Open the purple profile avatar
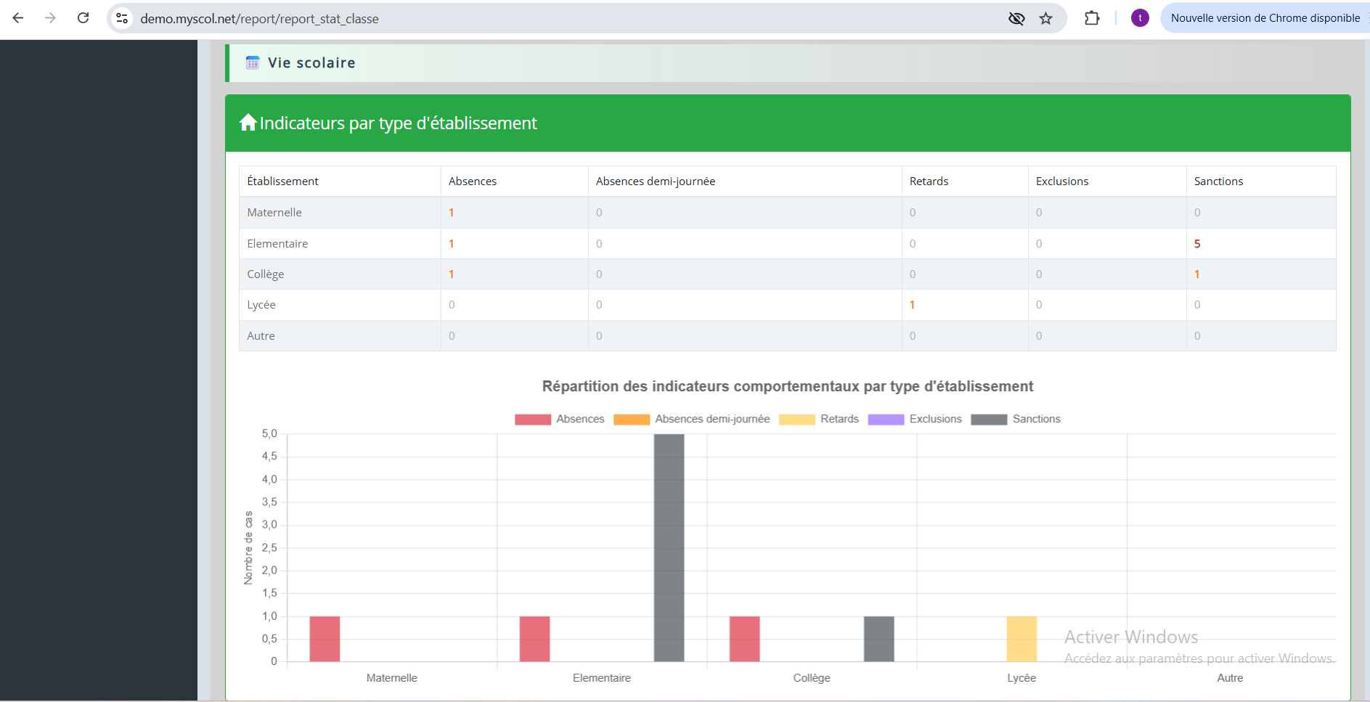The height and width of the screenshot is (702, 1370). tap(1140, 18)
